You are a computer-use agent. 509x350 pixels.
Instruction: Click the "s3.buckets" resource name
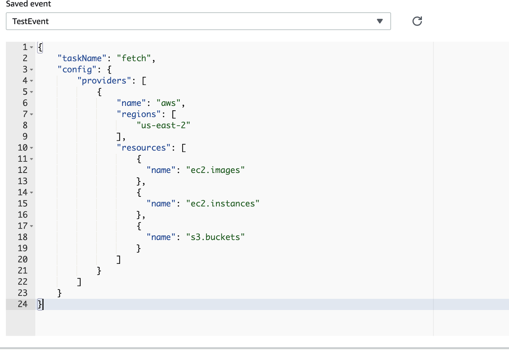pyautogui.click(x=215, y=237)
